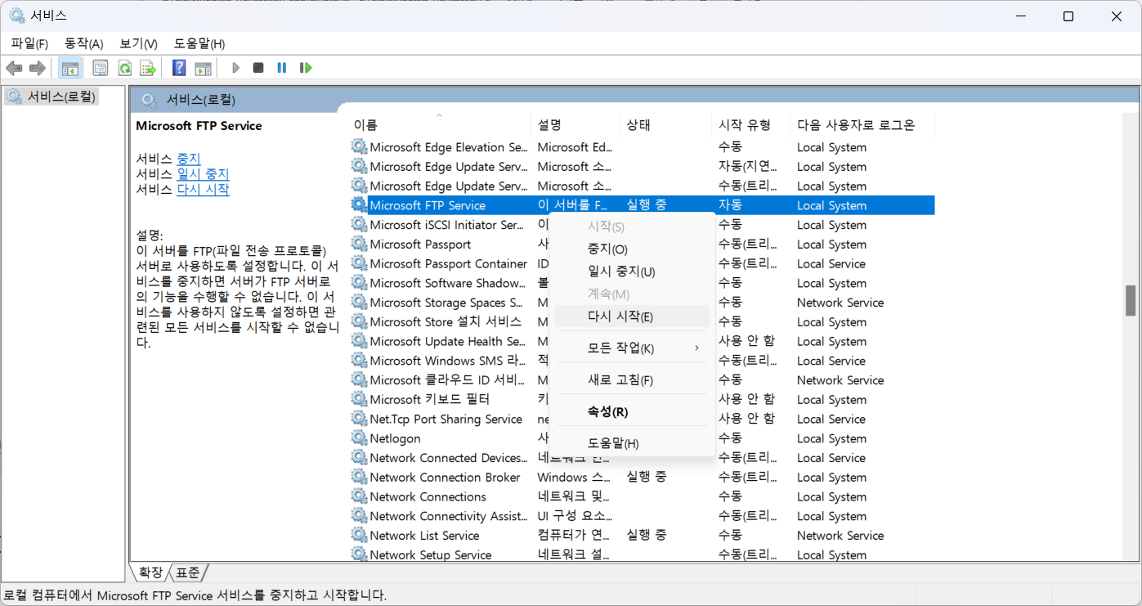Open the 도움말(H) menu in menu bar

click(x=199, y=43)
